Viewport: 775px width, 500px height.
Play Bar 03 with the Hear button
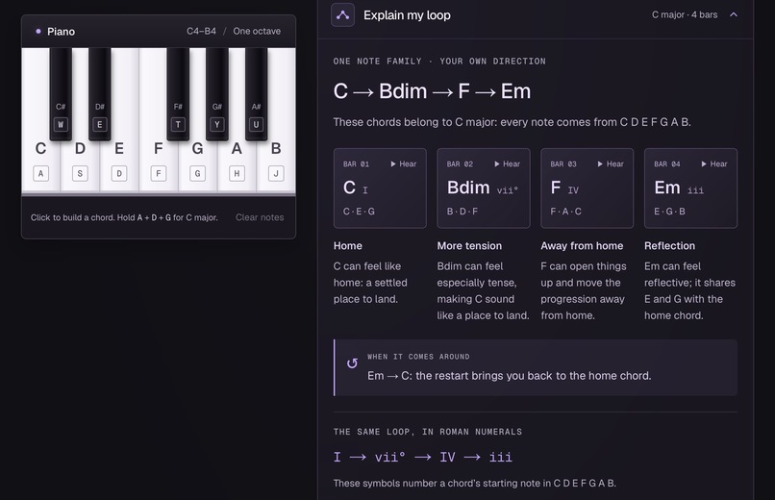(x=611, y=164)
